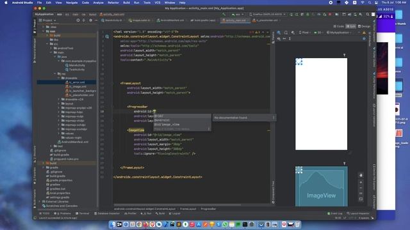Open the Analyze menu
Screen dimensions: 410x230
pos(98,3)
